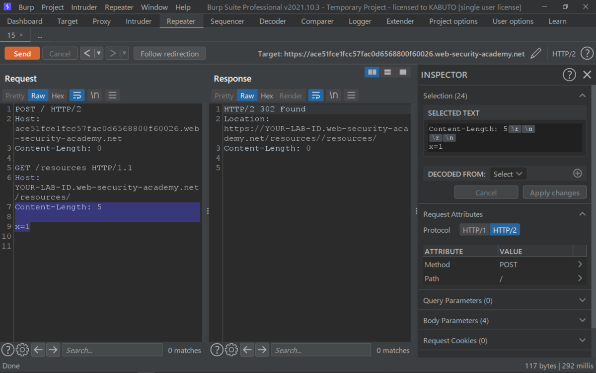Screen dimensions: 596x373
Task: Go to next match in Request search
Action: [53, 350]
